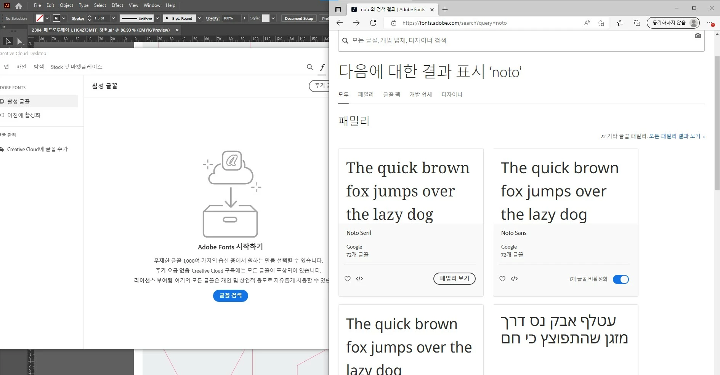720x375 pixels.
Task: Click the stroke weight stepper arrows
Action: point(90,18)
